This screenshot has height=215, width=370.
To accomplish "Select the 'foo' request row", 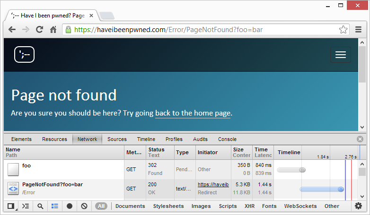I will [x=182, y=169].
